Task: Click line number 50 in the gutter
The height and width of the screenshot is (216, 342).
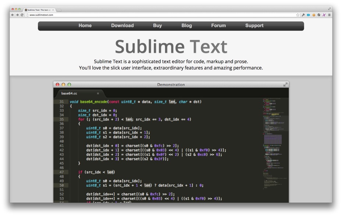Action: (61, 185)
